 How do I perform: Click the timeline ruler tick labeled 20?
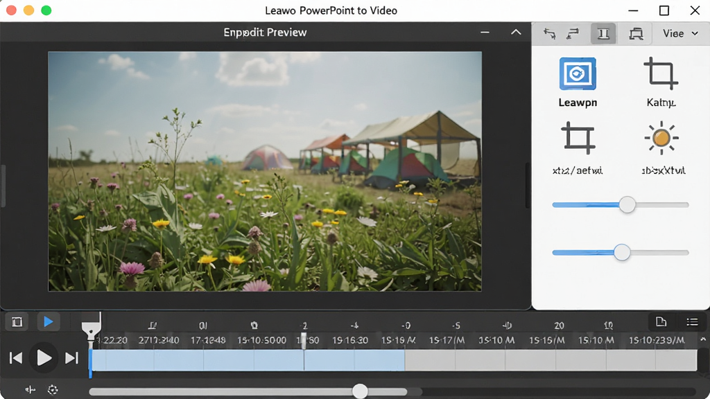point(560,326)
